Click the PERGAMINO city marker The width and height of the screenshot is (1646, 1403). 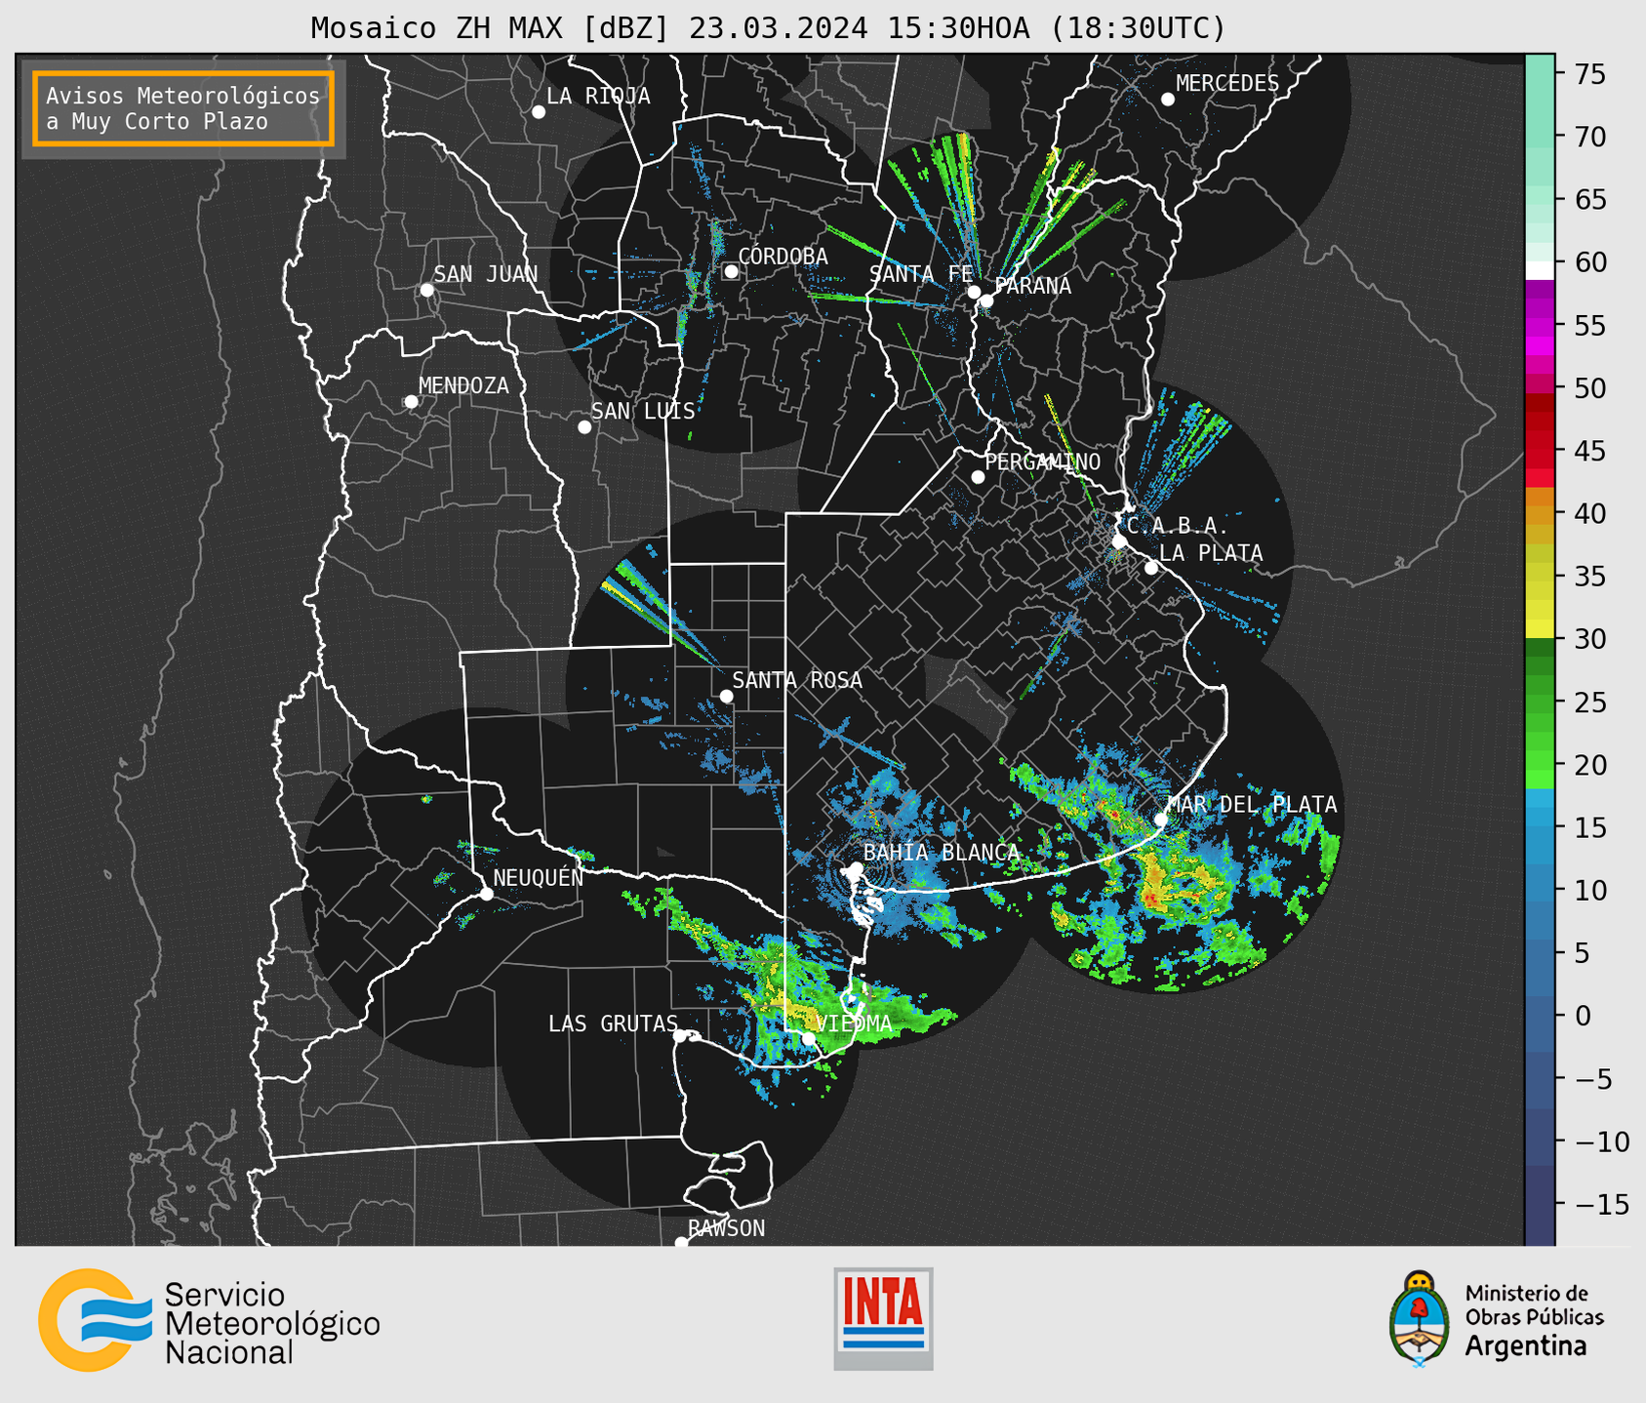click(x=978, y=477)
